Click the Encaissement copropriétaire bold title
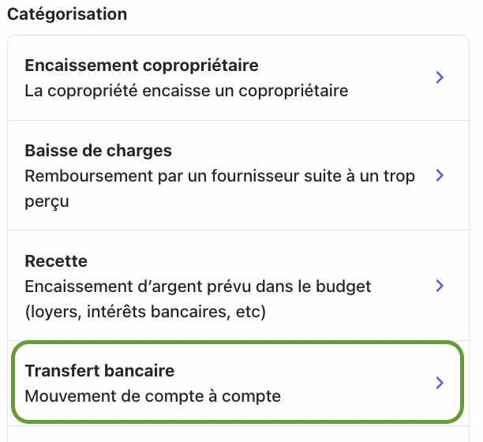This screenshot has height=442, width=483. coord(142,66)
